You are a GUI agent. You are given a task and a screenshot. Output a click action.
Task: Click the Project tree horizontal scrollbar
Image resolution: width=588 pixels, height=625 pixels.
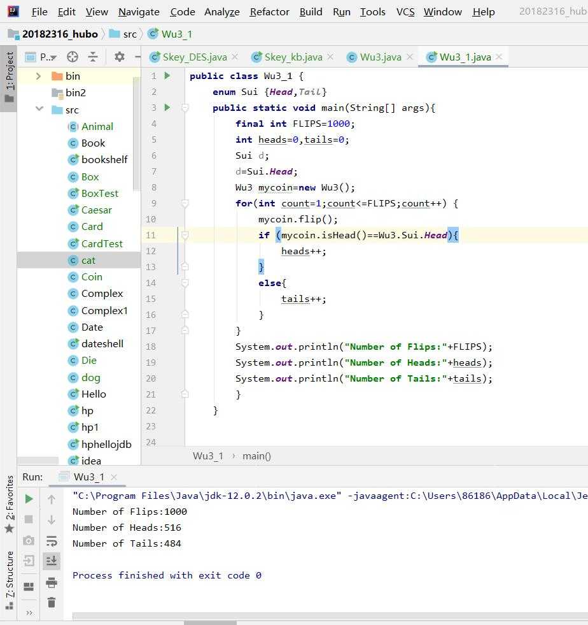click(x=38, y=461)
